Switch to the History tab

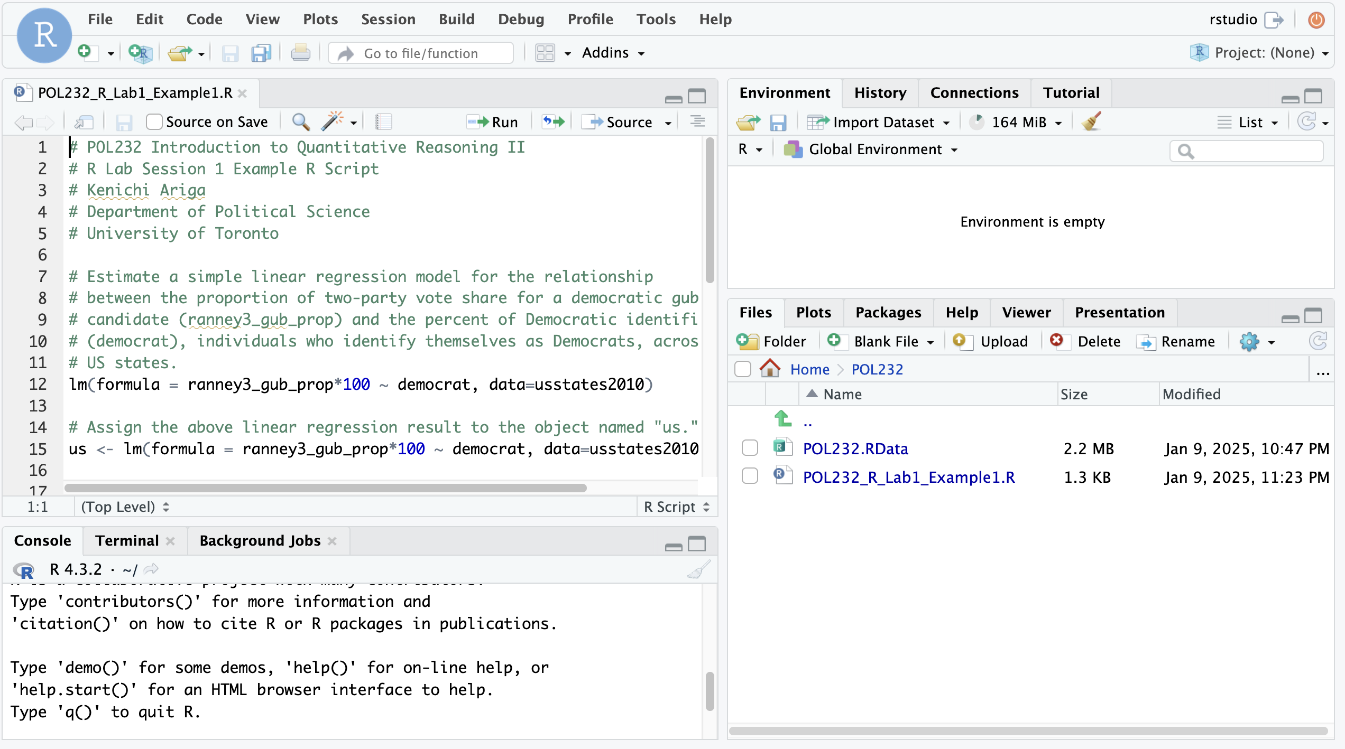tap(880, 93)
